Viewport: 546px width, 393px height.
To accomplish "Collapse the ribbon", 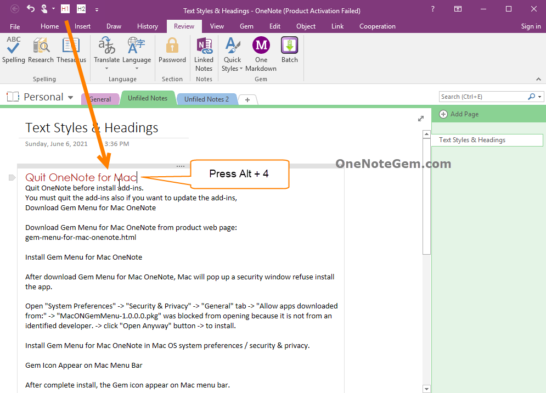I will [538, 79].
